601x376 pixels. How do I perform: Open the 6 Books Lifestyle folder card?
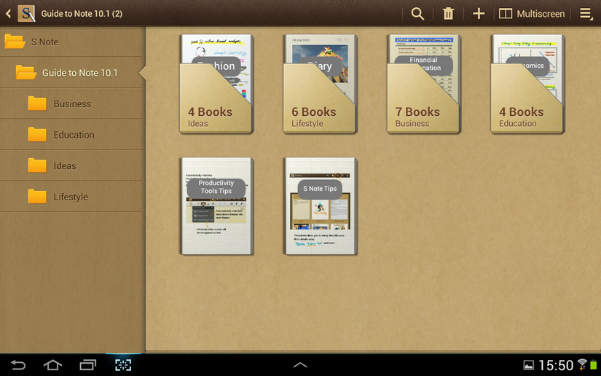[x=320, y=84]
